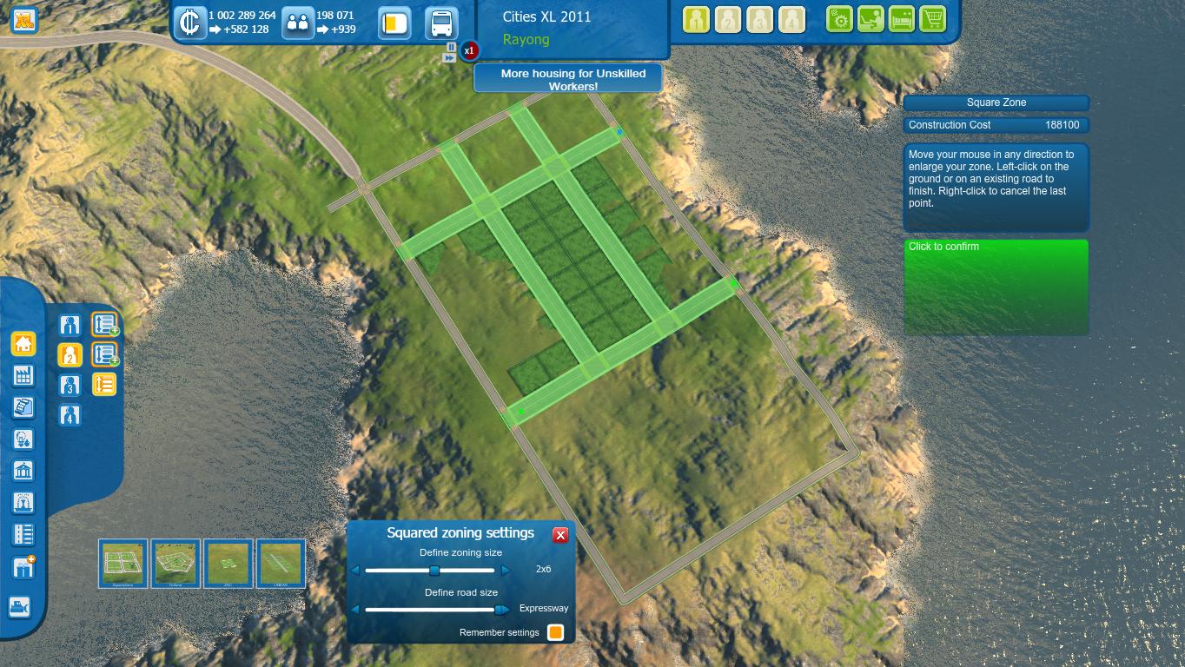This screenshot has height=667, width=1185.
Task: Click the x1 speed indicator
Action: pyautogui.click(x=469, y=50)
